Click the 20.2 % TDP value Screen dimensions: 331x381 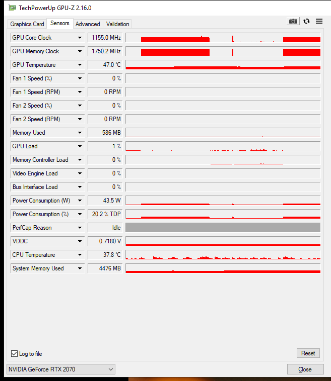105,214
